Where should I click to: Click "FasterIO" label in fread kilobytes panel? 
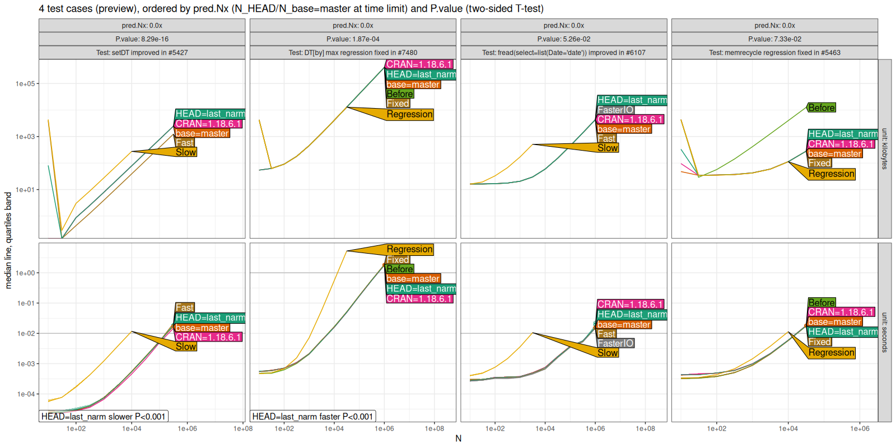(x=615, y=110)
